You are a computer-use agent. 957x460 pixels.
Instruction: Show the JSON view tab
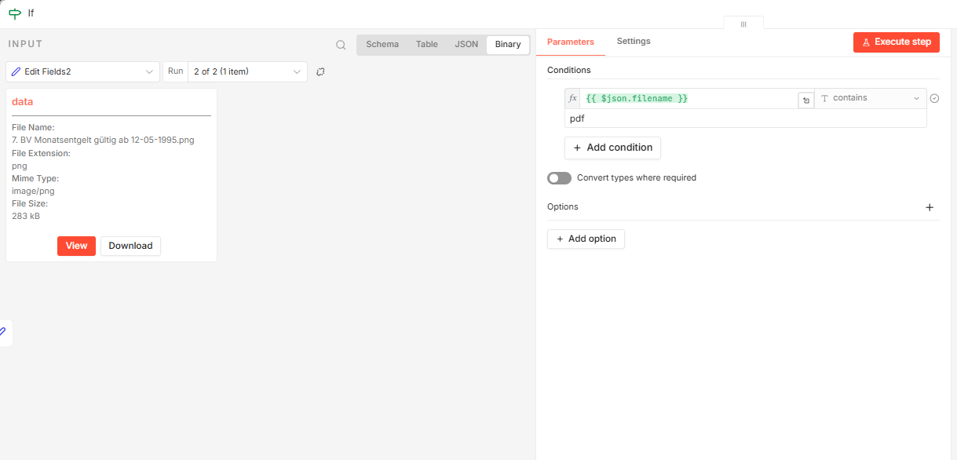pos(466,45)
